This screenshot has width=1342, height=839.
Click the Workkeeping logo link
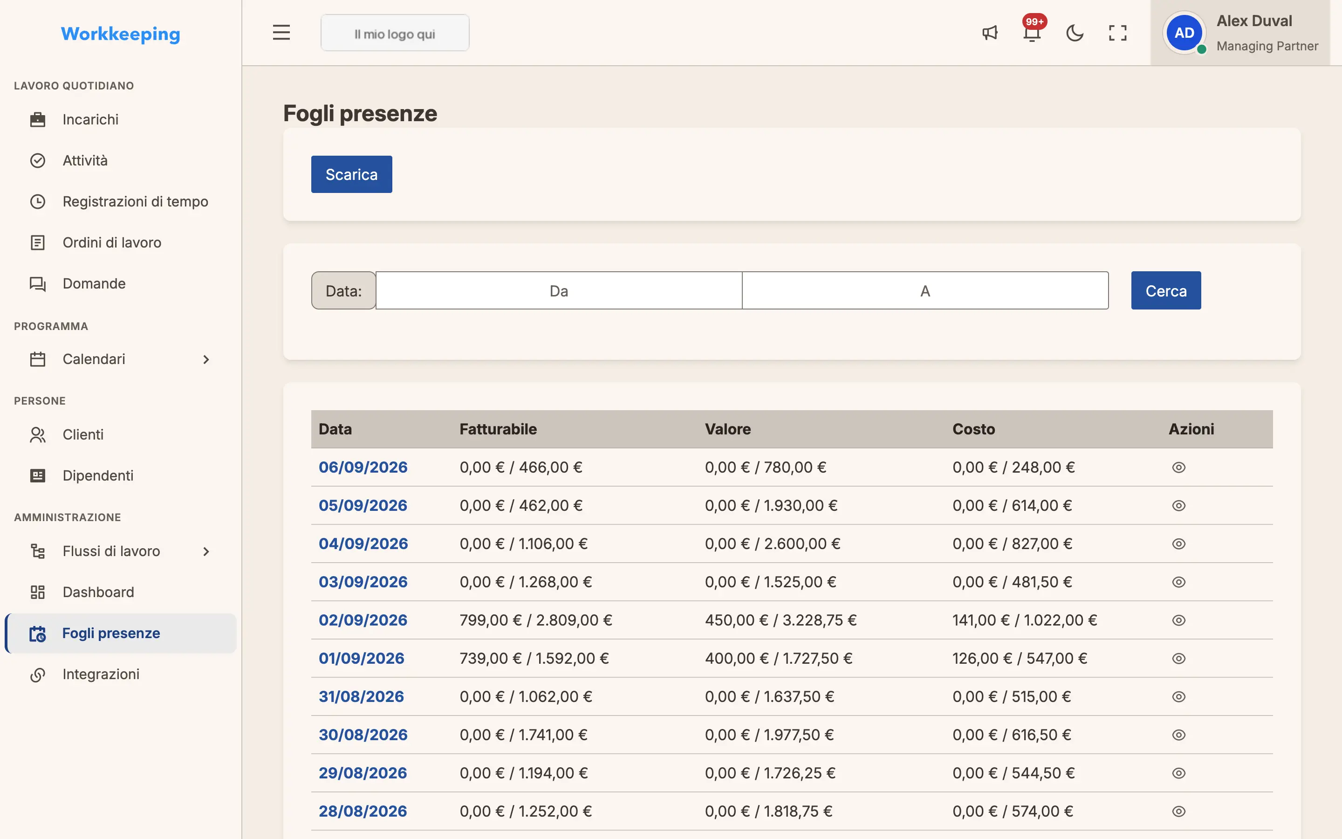(x=120, y=34)
